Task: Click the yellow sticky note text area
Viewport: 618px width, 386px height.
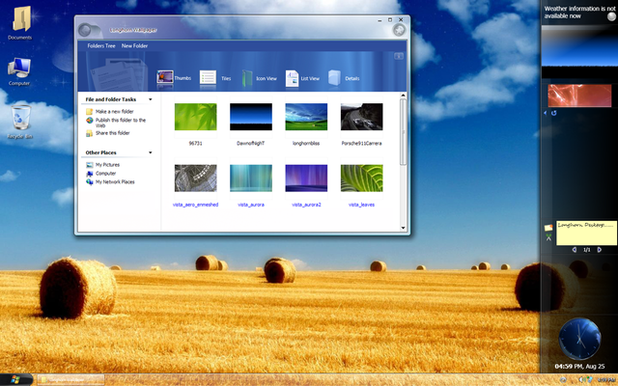Action: point(586,234)
